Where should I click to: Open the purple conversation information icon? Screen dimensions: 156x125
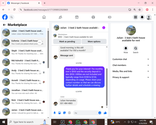[x=104, y=28]
